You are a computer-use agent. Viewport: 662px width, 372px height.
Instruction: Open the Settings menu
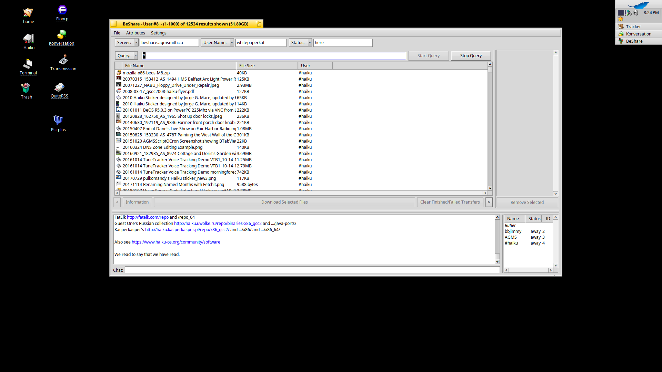pyautogui.click(x=159, y=33)
